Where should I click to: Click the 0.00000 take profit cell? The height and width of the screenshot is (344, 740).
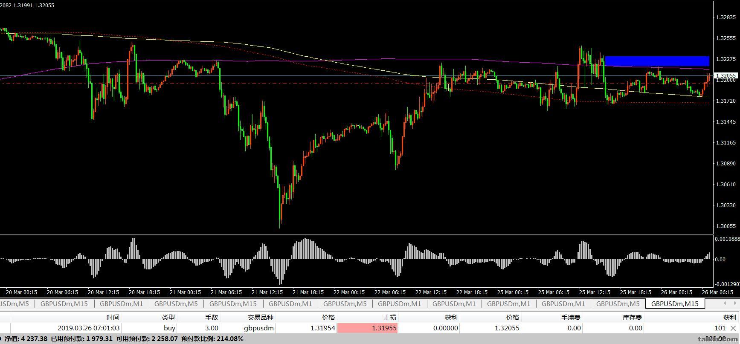[445, 328]
